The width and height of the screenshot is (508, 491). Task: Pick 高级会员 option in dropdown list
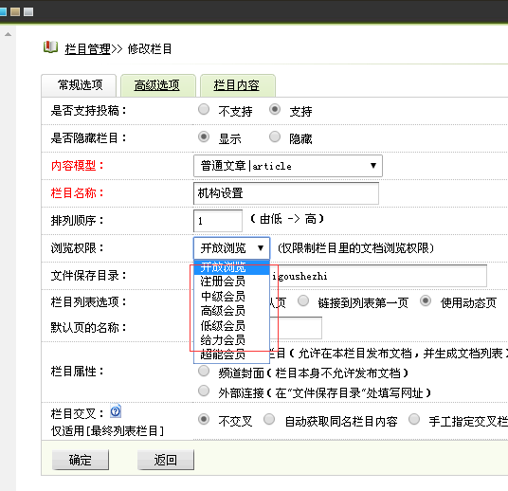231,311
